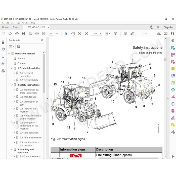The width and height of the screenshot is (176, 176).
Task: Expand 1.1 Technical description bookmark
Action: click(14, 73)
